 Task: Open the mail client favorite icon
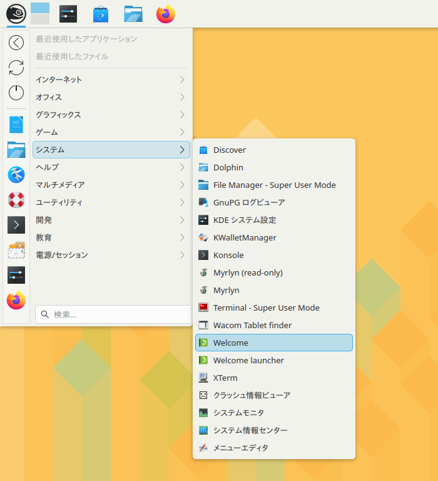tap(16, 250)
